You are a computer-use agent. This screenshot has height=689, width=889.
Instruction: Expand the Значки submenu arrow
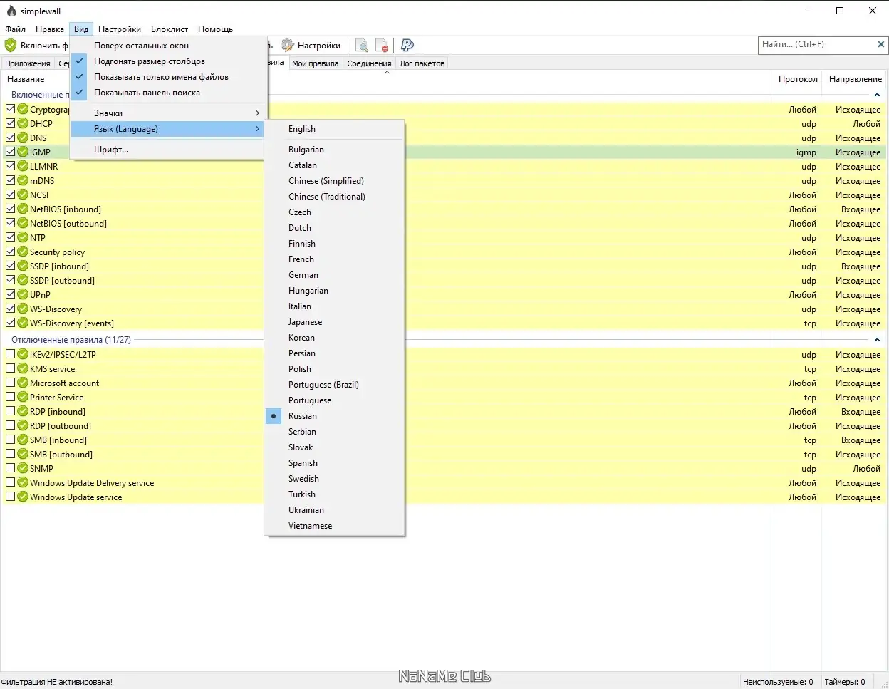pyautogui.click(x=257, y=113)
